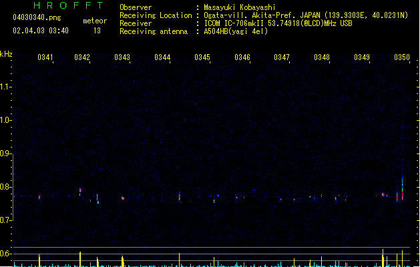The height and width of the screenshot is (267, 420).
Task: Click the date stamp 02.04.03 03:40
Action: [x=41, y=31]
